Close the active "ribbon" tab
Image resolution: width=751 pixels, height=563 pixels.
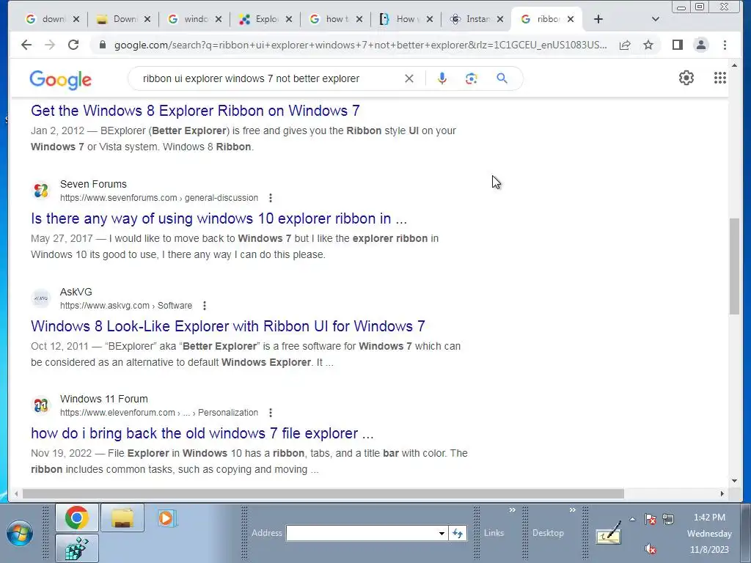pos(571,19)
